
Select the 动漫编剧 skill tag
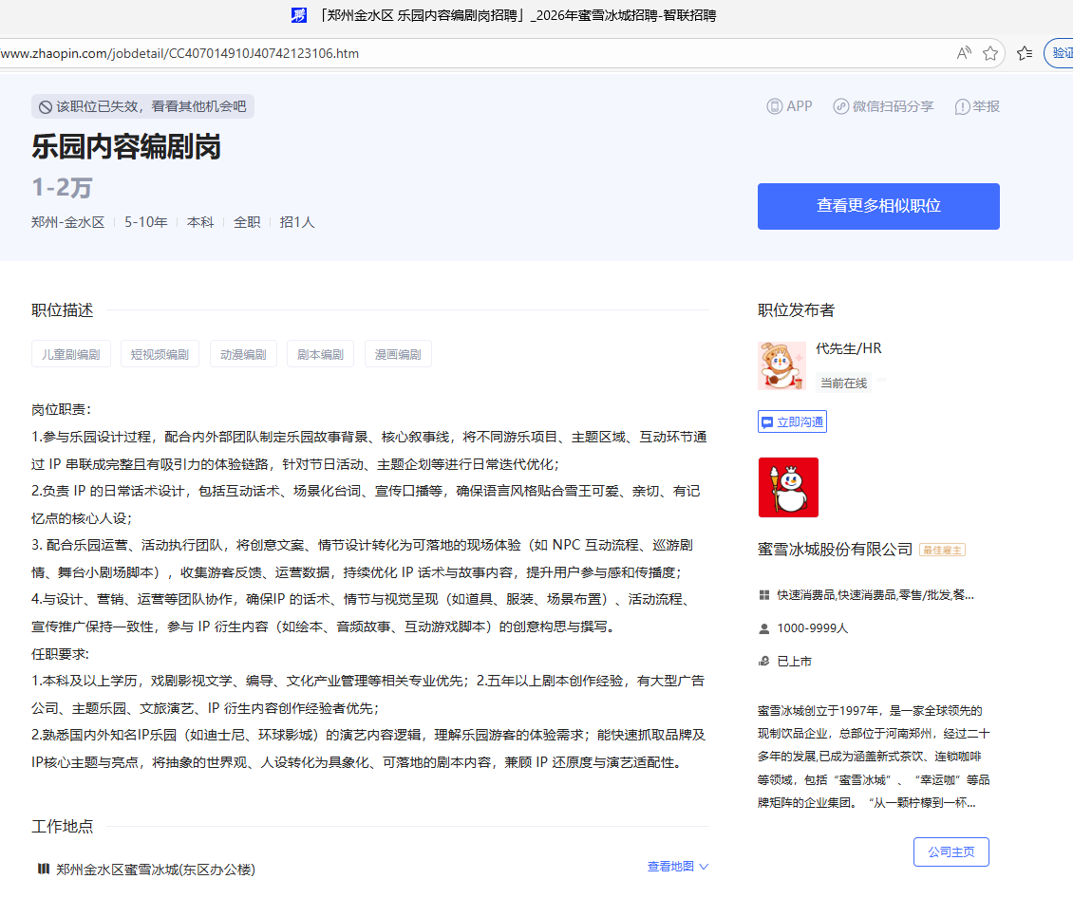[243, 353]
